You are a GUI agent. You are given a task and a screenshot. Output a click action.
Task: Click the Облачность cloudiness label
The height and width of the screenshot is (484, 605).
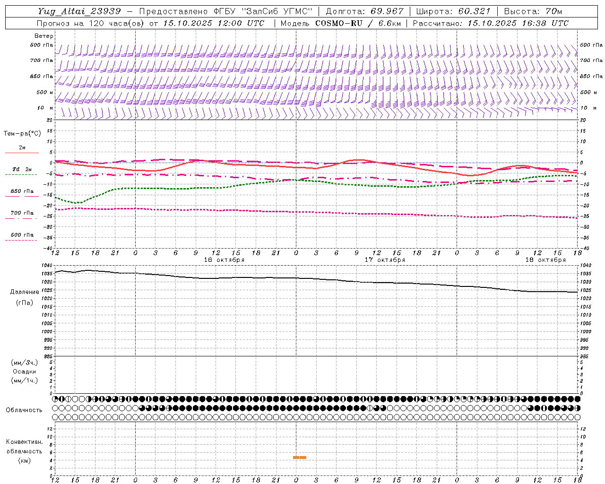tap(24, 410)
